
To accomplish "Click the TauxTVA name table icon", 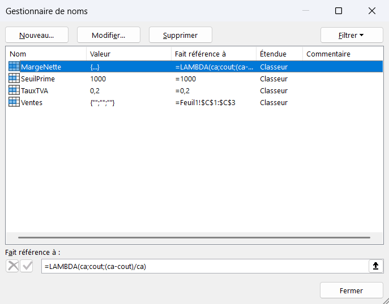I will pos(14,90).
